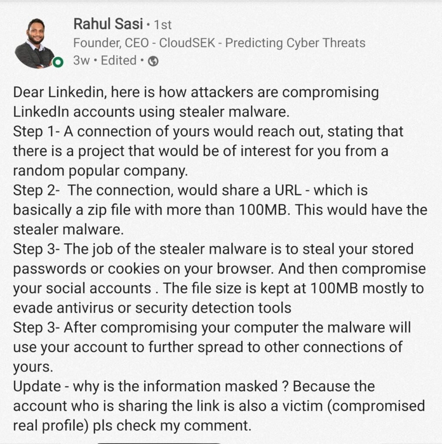Click the 'pls check my comment' text

tap(172, 426)
